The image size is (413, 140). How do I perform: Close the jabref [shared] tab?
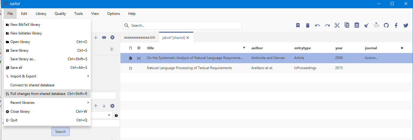pos(188,38)
